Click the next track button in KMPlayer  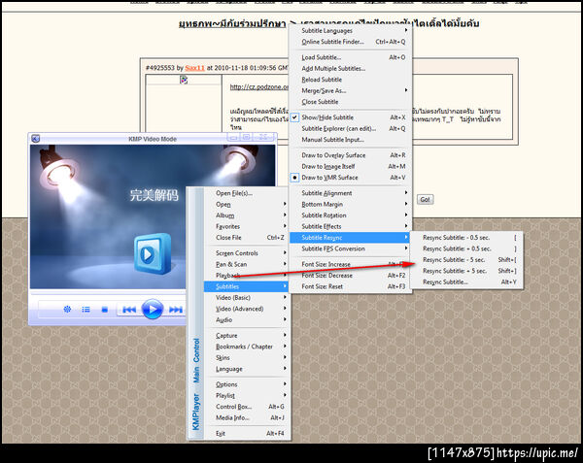pyautogui.click(x=176, y=310)
